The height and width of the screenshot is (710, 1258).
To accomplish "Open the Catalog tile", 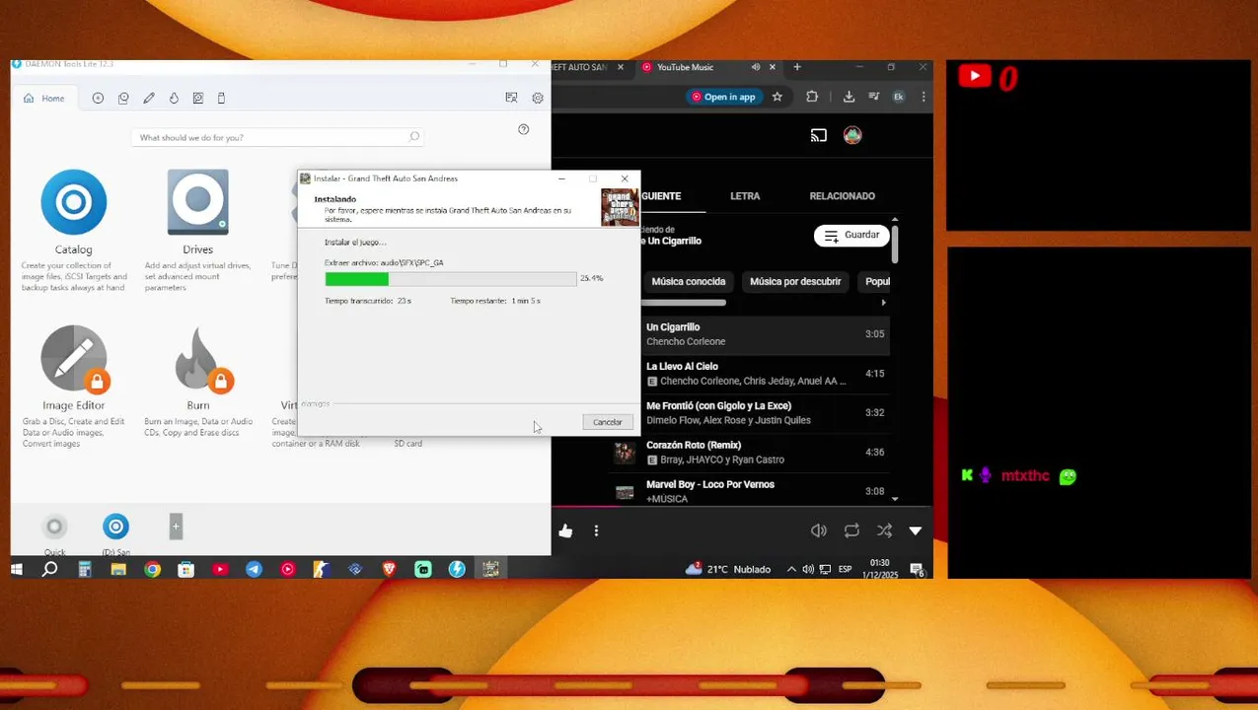I will point(73,213).
